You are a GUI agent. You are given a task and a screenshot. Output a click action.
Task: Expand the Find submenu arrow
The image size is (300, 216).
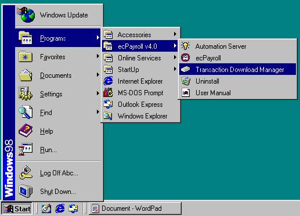[x=98, y=112]
